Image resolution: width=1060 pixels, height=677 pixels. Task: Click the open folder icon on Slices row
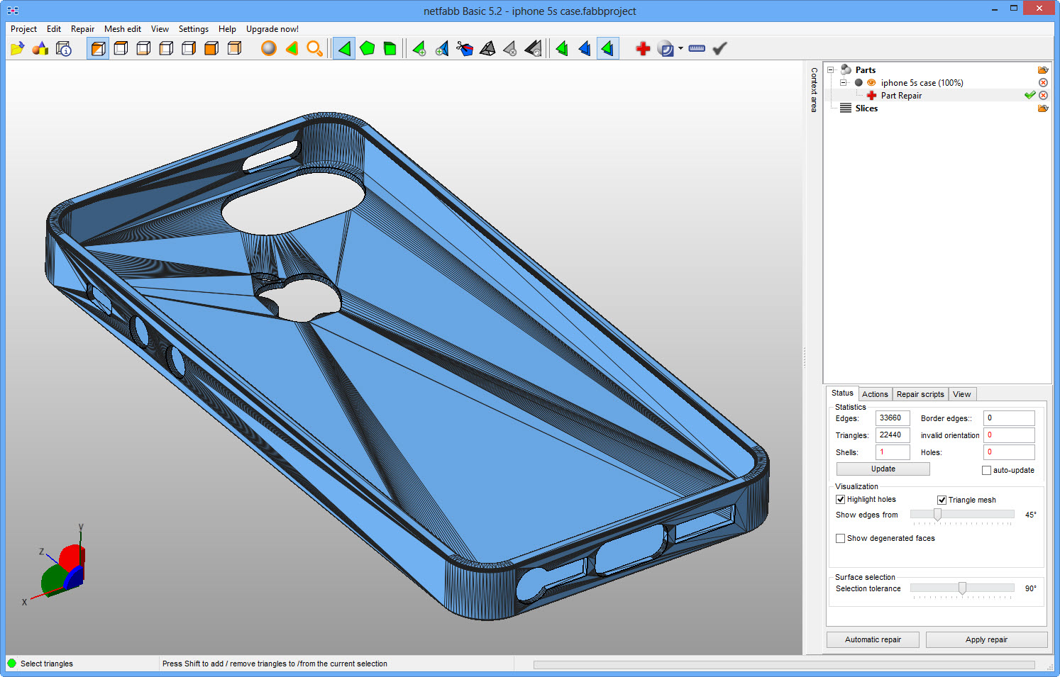click(1043, 108)
